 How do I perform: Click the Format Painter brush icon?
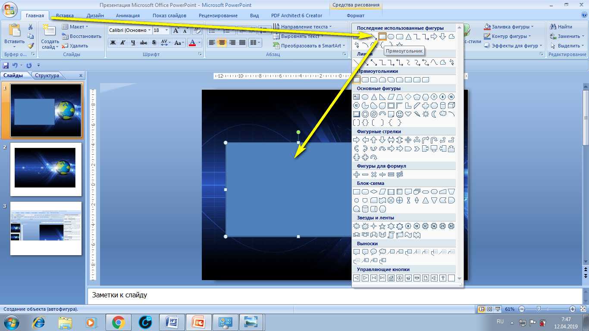click(x=31, y=45)
